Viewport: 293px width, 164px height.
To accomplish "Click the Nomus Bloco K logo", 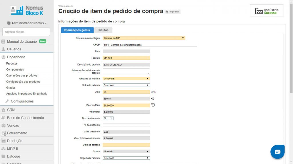I will [x=27, y=10].
